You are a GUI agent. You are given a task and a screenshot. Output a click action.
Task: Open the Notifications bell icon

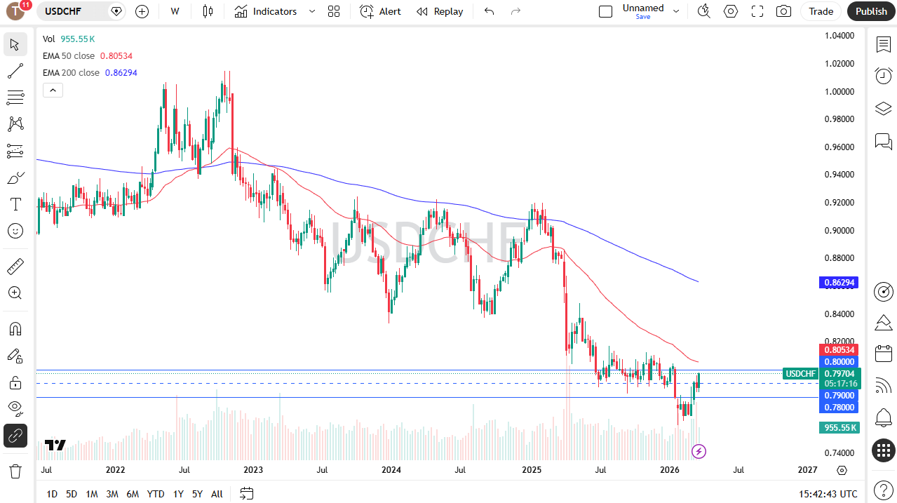(883, 417)
